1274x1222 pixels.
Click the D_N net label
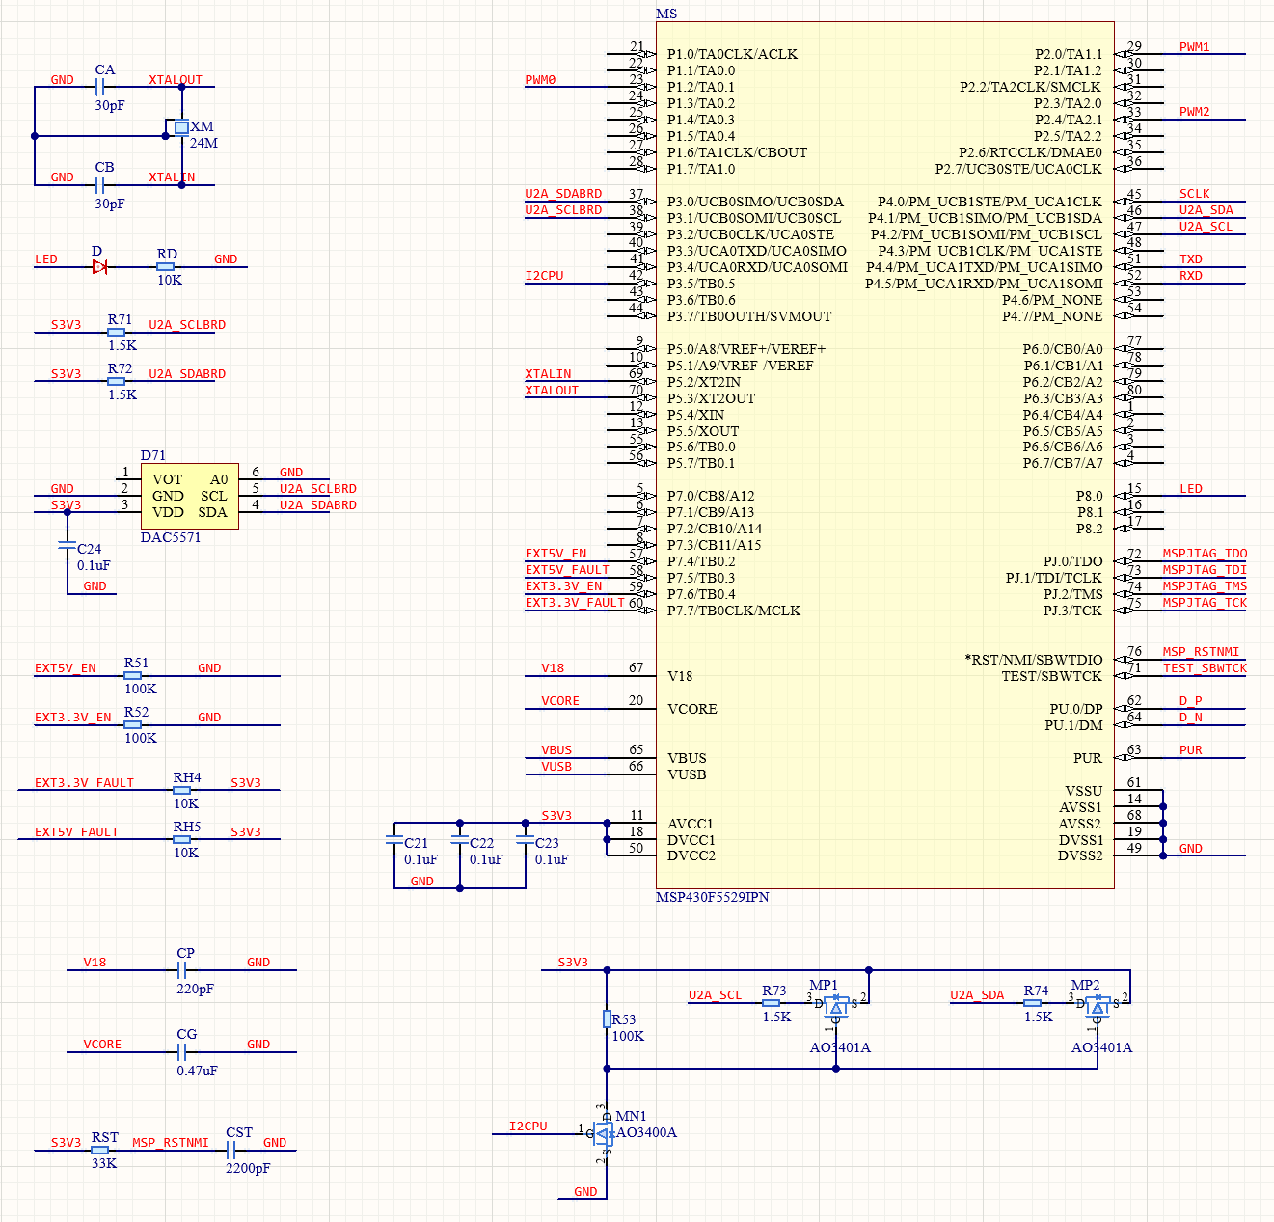[1190, 718]
